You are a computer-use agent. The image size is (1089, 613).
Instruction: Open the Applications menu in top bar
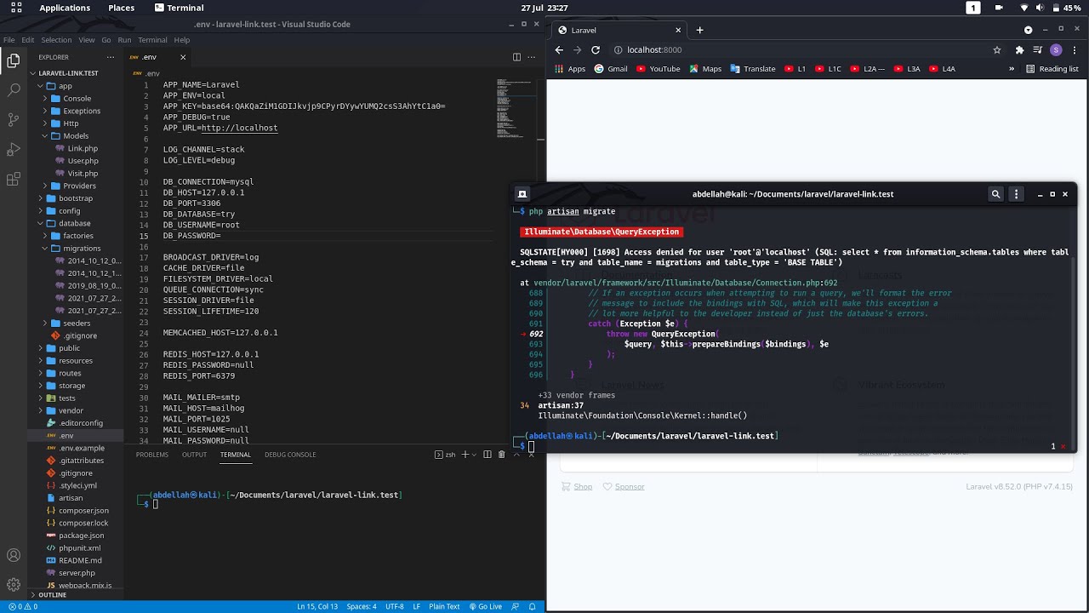(x=65, y=8)
